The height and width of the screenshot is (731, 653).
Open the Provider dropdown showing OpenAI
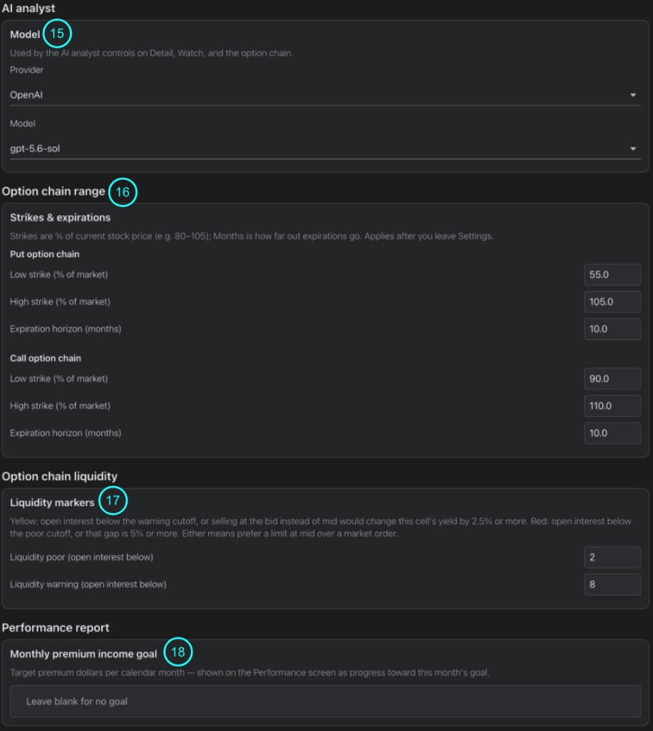tap(325, 95)
